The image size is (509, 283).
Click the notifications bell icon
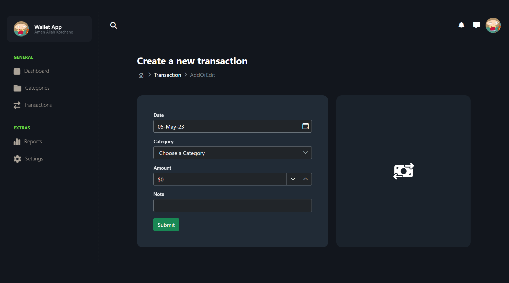coord(461,25)
